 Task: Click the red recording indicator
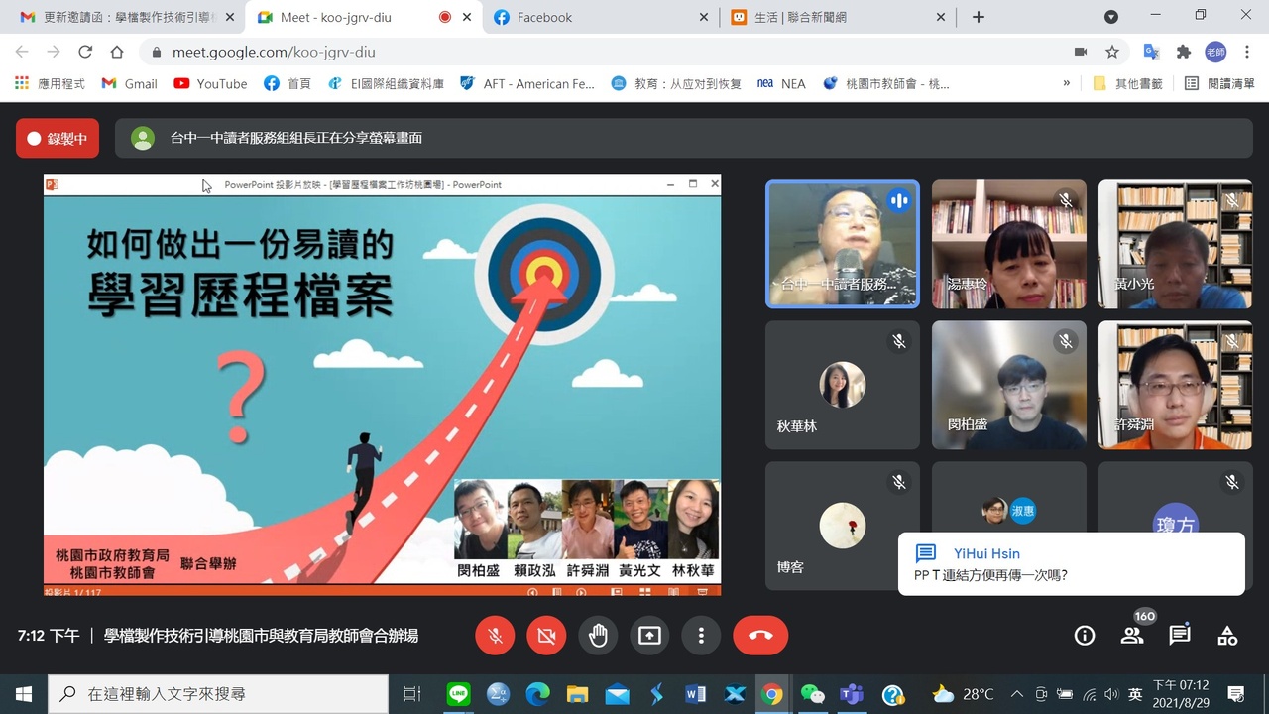click(x=58, y=139)
